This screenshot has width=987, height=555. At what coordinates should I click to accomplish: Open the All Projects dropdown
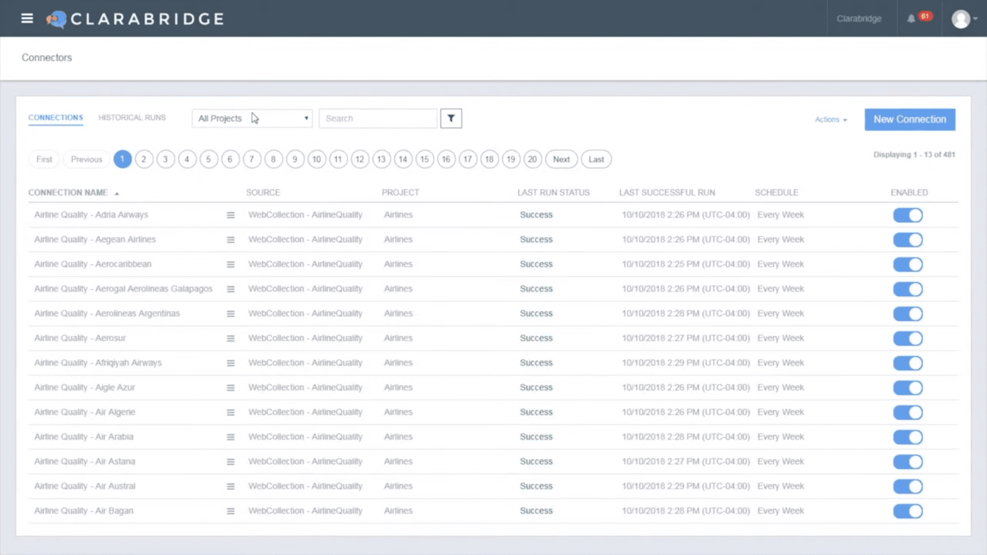(x=251, y=118)
